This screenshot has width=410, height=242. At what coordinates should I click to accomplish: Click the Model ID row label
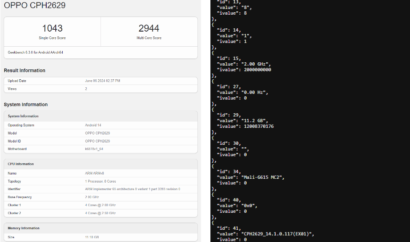[14, 141]
